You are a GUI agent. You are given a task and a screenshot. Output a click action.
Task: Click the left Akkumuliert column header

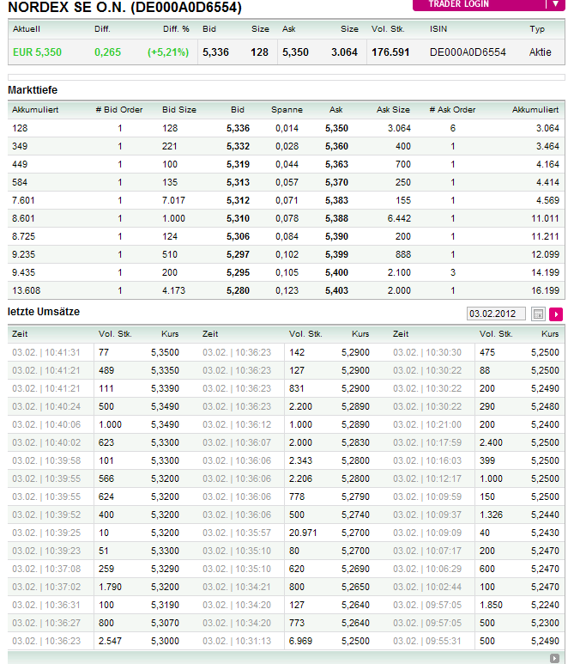[x=35, y=110]
